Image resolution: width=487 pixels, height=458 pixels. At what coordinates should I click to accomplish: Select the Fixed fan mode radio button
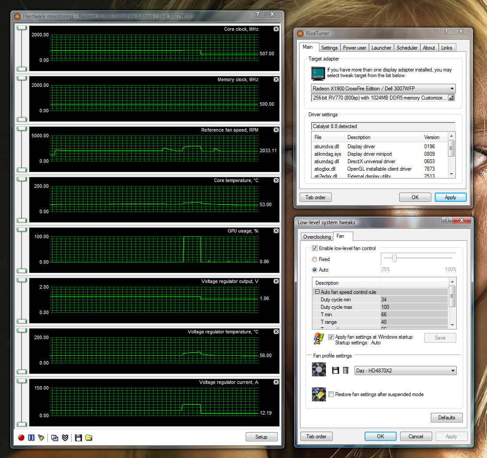[x=315, y=259]
